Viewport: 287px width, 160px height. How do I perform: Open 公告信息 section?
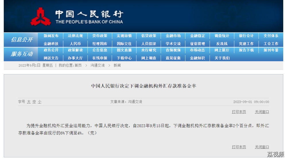point(100,50)
